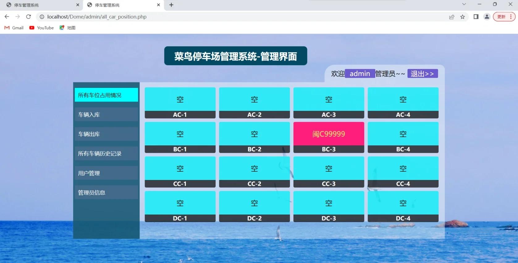The width and height of the screenshot is (518, 263).
Task: Open the 地图 maps bookmark
Action: click(67, 28)
